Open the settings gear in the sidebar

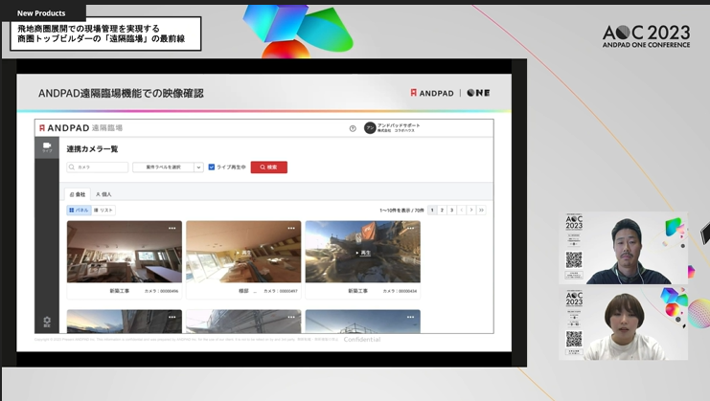[47, 322]
